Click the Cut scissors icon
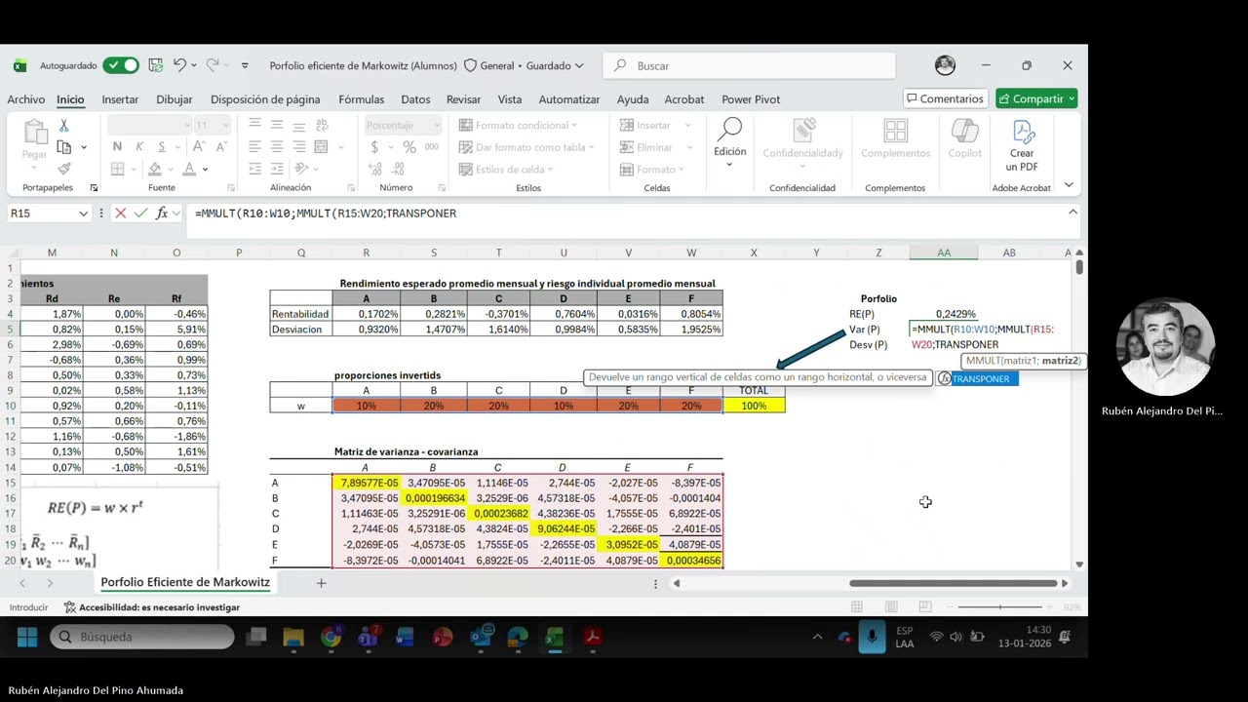 [x=63, y=126]
